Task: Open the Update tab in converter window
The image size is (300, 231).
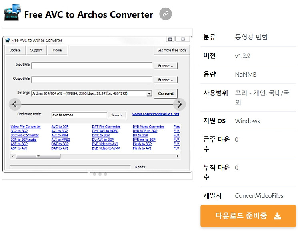Action: tap(15, 50)
